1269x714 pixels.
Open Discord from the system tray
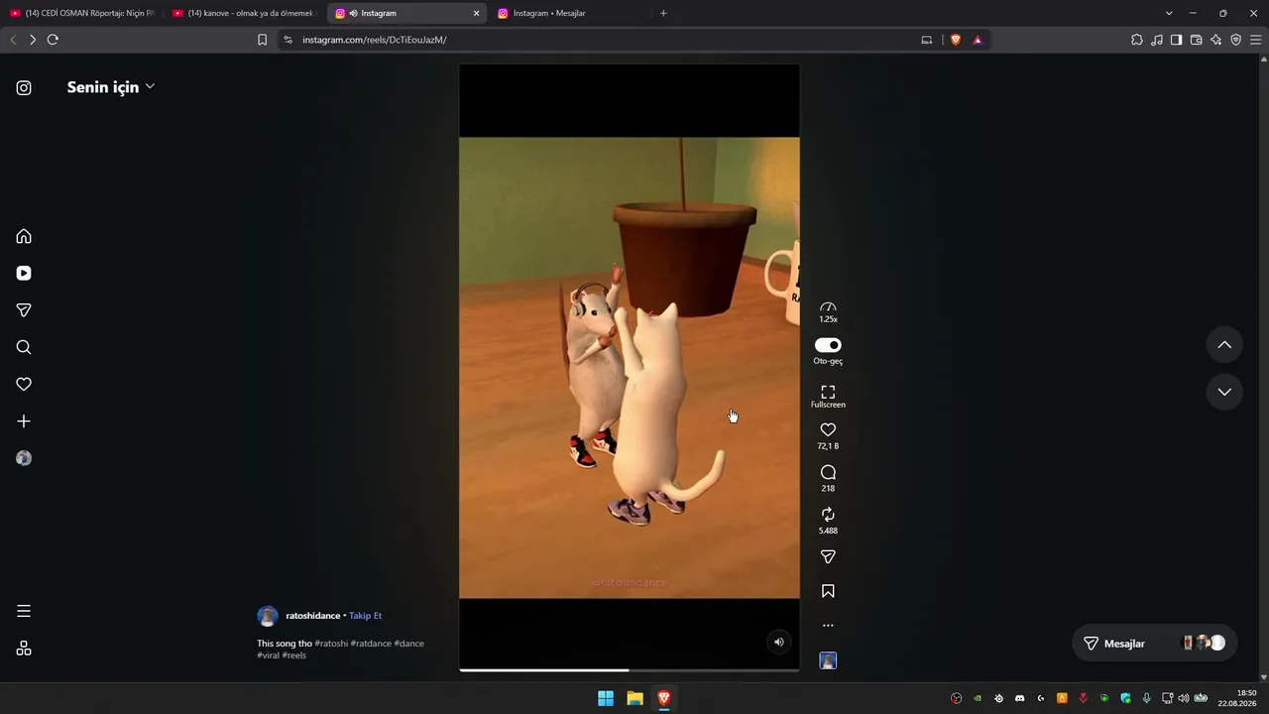(x=1019, y=698)
